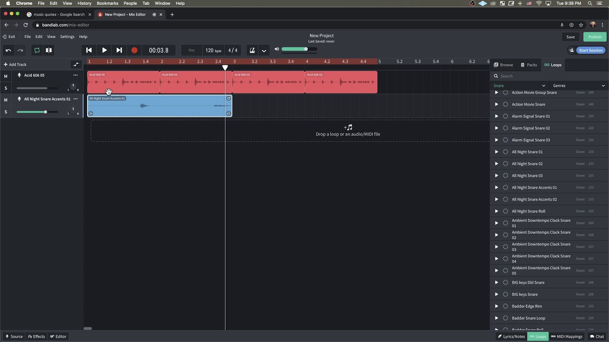Adjust All Night Snare Accents 01 volume slider
The height and width of the screenshot is (342, 609).
pos(37,112)
